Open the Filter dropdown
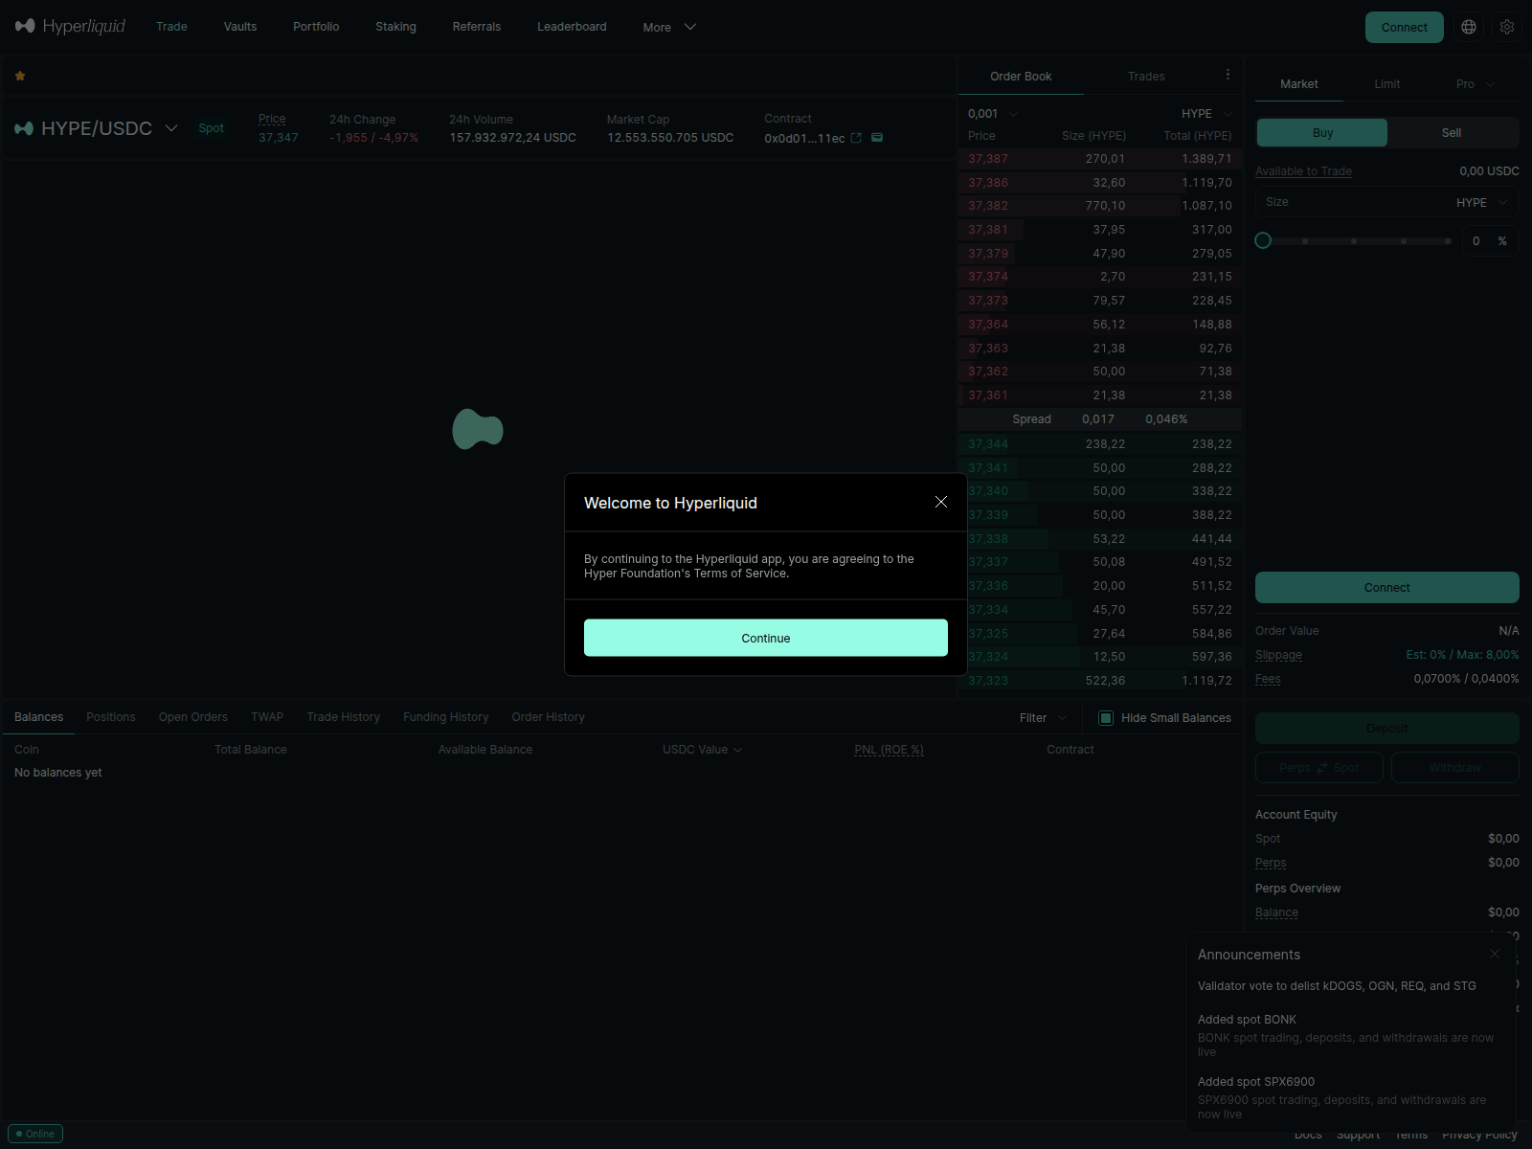Image resolution: width=1532 pixels, height=1149 pixels. click(x=1043, y=717)
